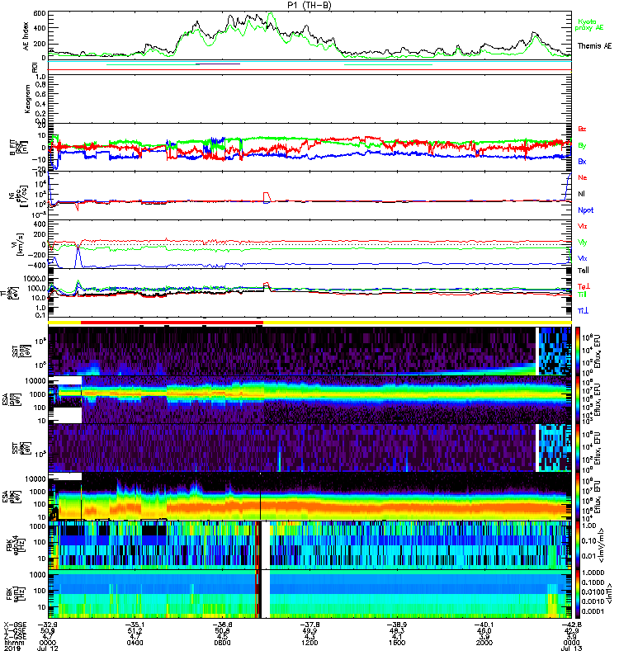Select the black "Ni" legend label
This screenshot has width=619, height=660.
coord(581,194)
